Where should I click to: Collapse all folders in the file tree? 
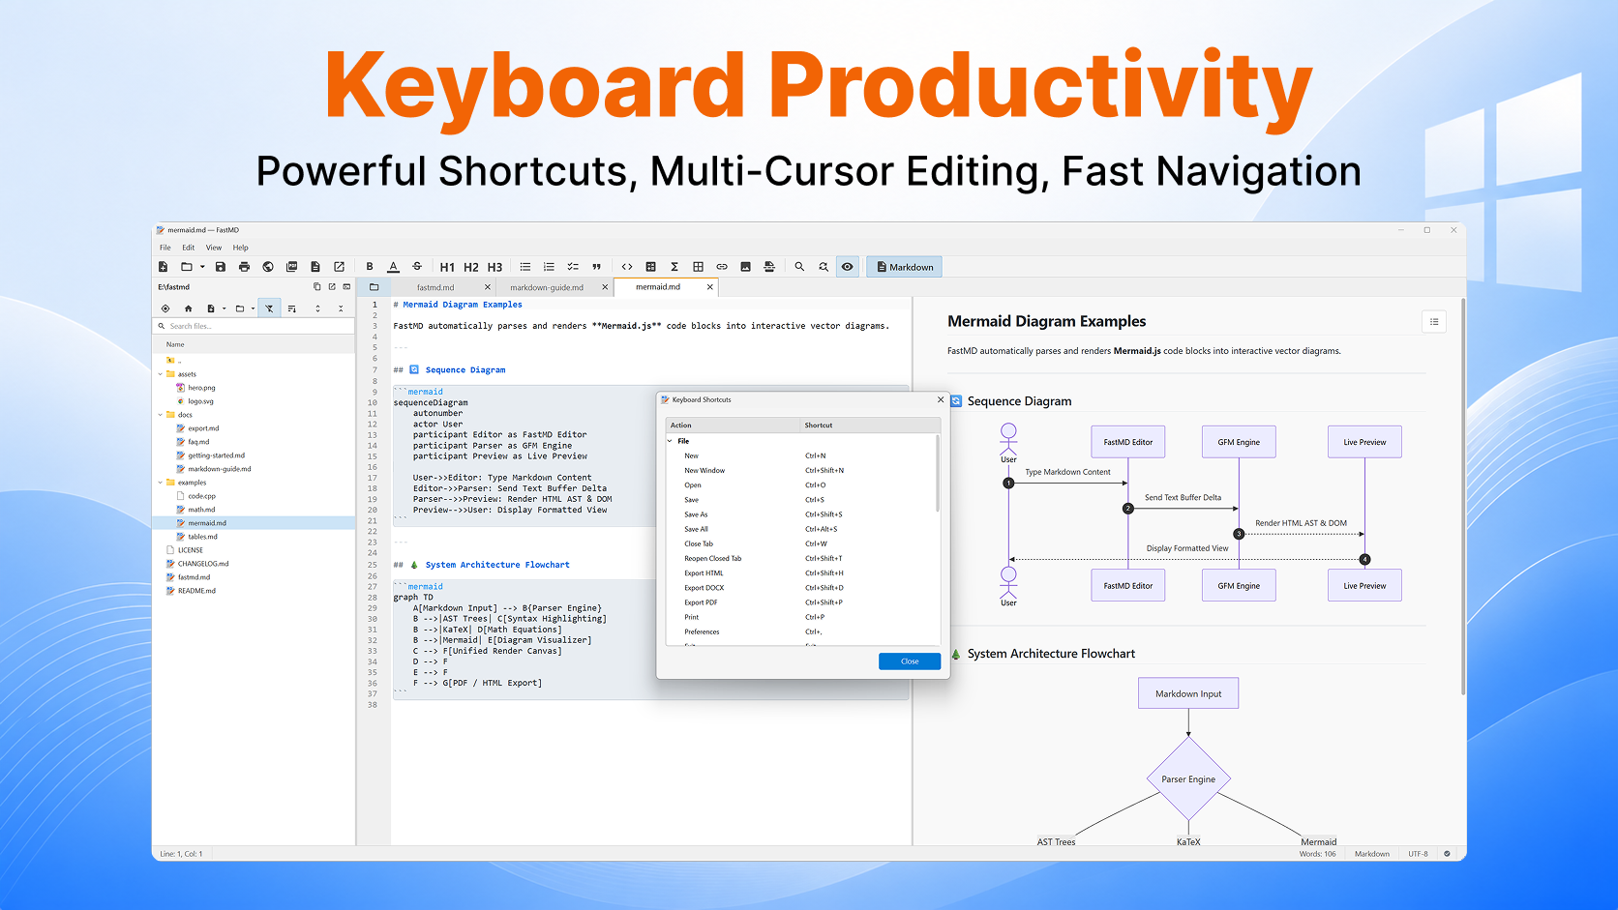341,308
